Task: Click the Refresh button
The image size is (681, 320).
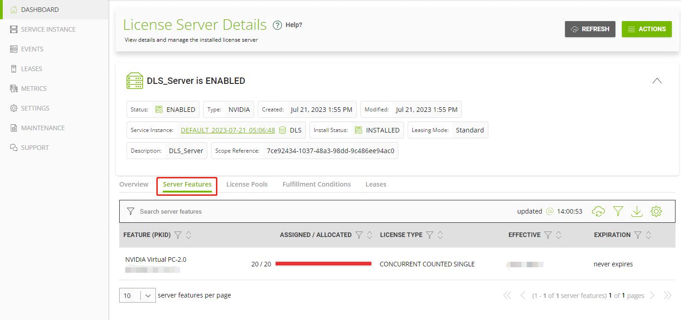Action: [x=590, y=29]
